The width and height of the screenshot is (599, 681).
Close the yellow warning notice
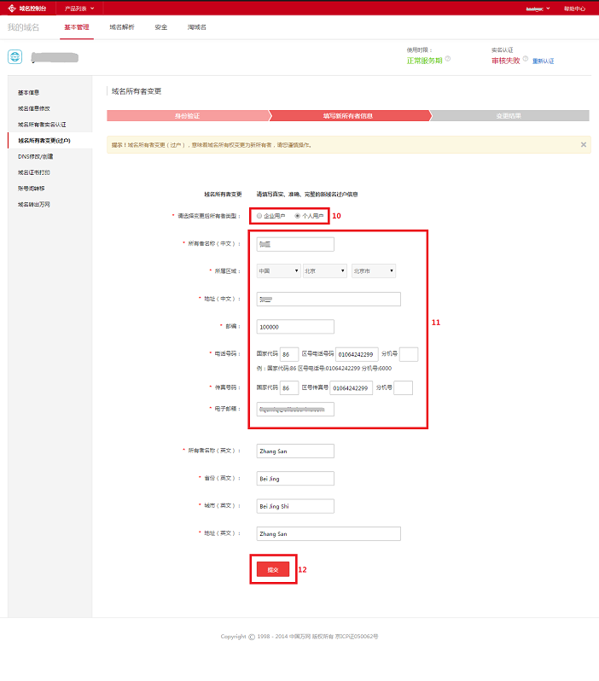(584, 144)
